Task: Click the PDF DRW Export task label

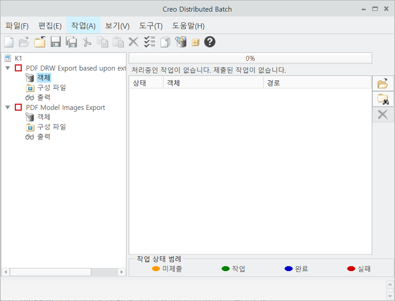Action: click(76, 68)
